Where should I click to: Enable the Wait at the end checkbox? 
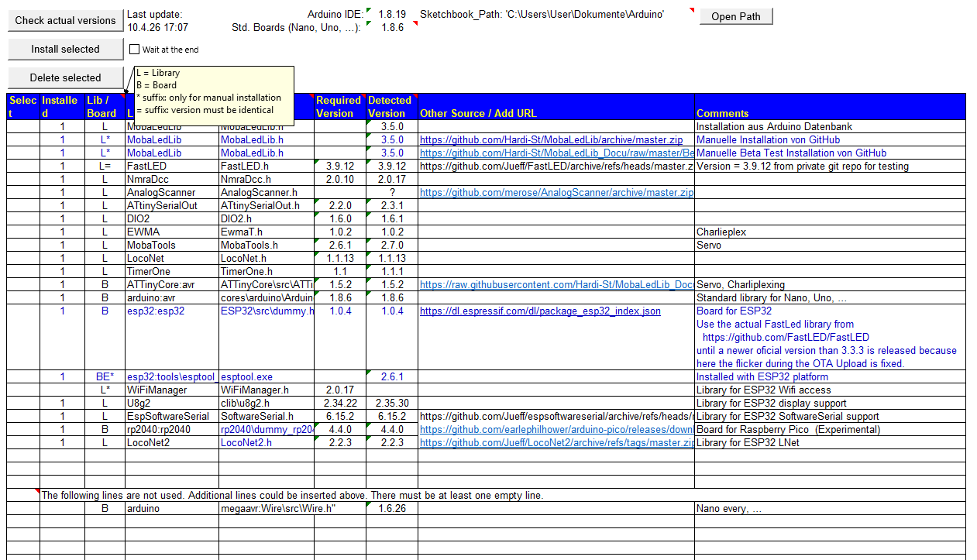click(134, 50)
